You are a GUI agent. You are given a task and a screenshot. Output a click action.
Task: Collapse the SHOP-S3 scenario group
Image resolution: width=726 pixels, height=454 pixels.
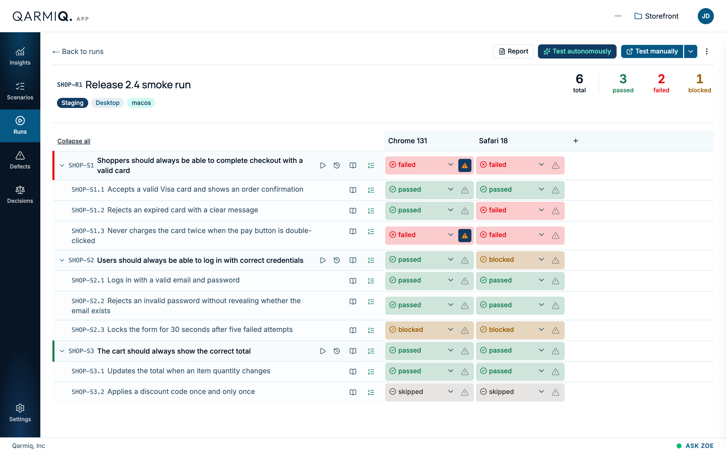(62, 351)
